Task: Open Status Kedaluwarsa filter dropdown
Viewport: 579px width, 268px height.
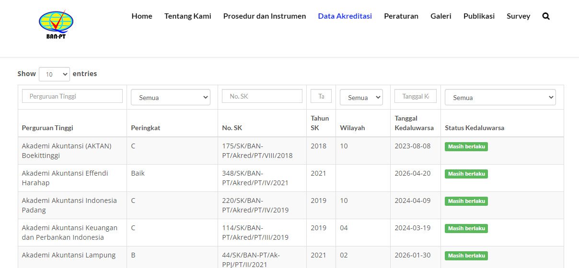Action: (500, 97)
